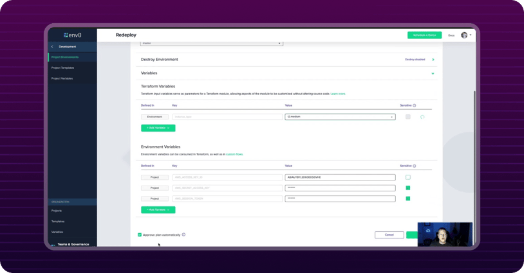524x273 pixels.
Task: Click the Sensitive info icon under Terraform Variables
Action: 415,105
